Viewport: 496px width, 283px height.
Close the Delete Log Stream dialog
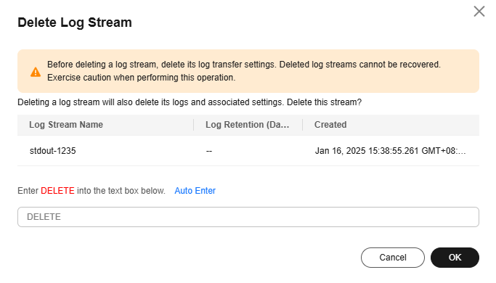pos(479,12)
